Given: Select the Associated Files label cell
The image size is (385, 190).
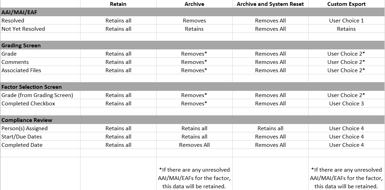Looking at the screenshot, I should point(40,70).
